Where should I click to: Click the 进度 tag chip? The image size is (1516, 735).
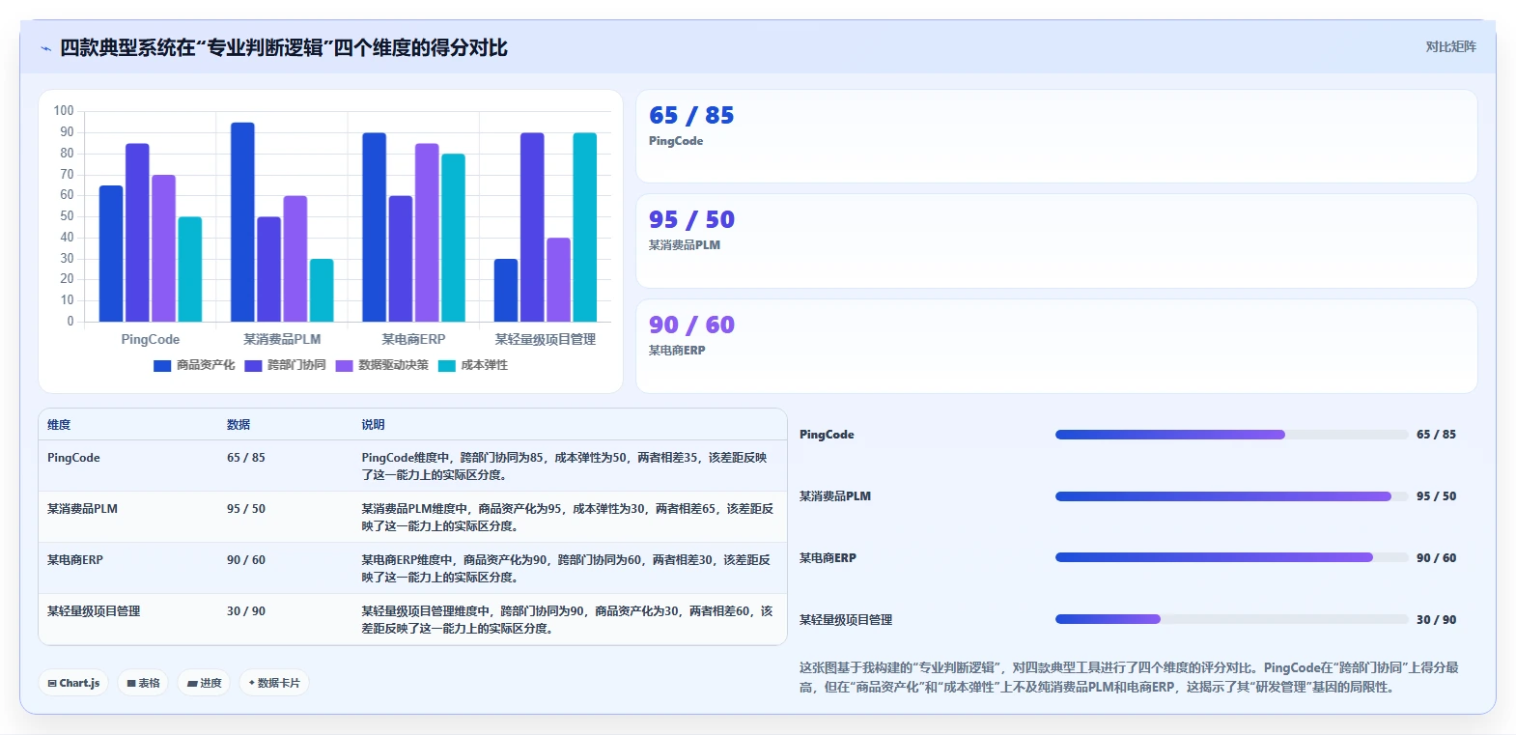(204, 683)
